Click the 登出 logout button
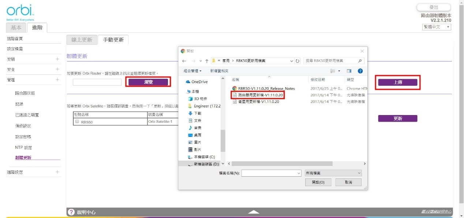 click(434, 7)
